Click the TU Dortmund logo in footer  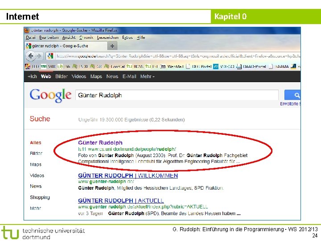click(43, 233)
